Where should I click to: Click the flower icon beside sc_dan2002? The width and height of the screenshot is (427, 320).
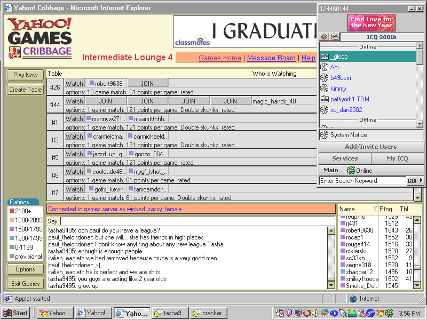pyautogui.click(x=325, y=110)
